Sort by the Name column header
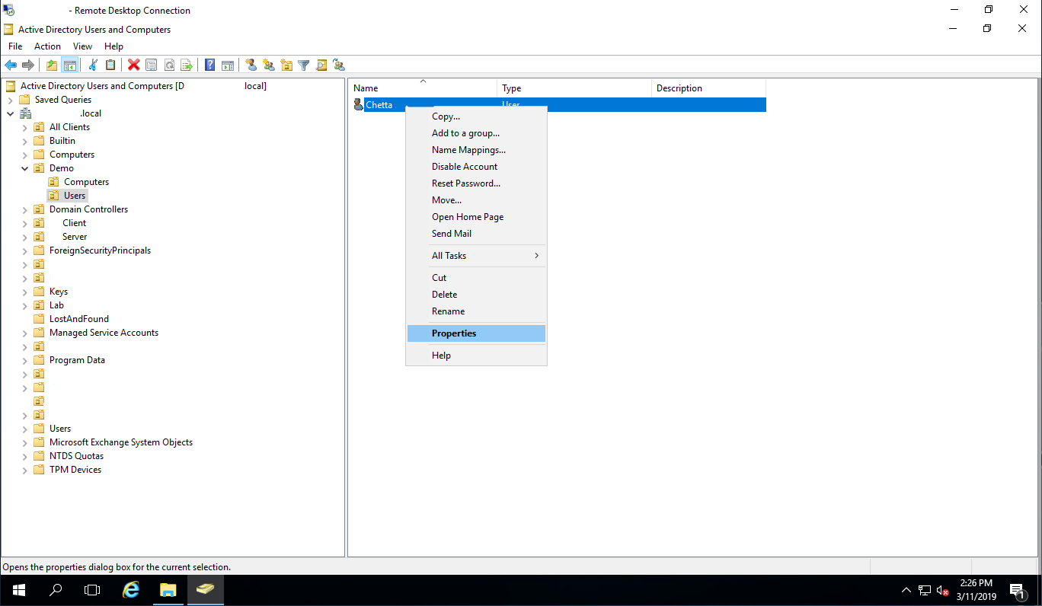Screen dimensions: 1042x606 (423, 88)
